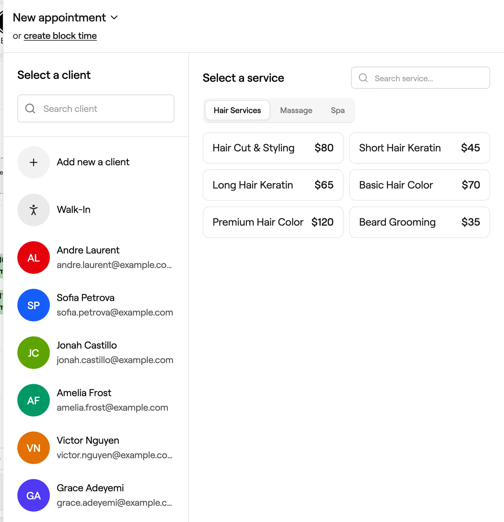The image size is (504, 522).
Task: Click the magnifier icon in Search service
Action: (363, 78)
